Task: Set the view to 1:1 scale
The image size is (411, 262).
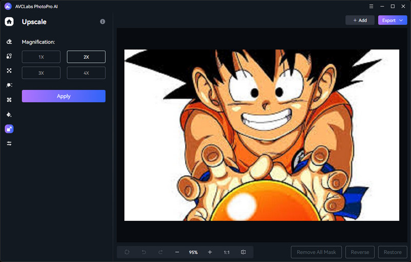Action: pos(227,252)
